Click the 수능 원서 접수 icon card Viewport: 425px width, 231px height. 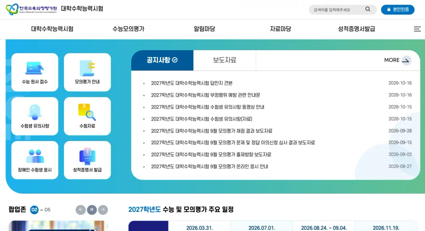point(35,72)
